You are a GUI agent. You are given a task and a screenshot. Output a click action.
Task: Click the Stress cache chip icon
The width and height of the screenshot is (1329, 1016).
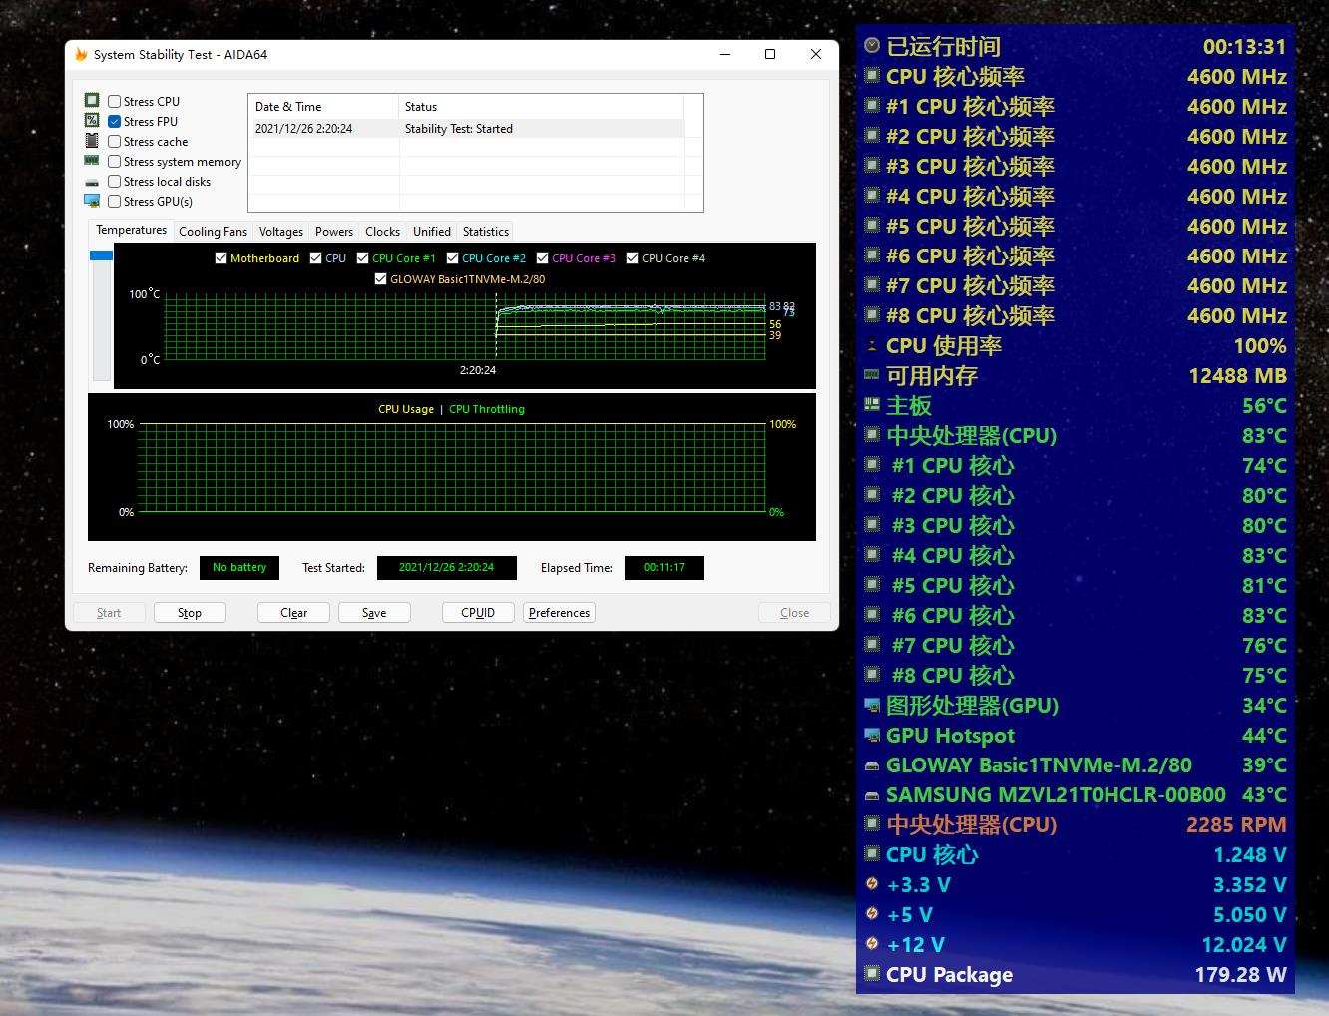92,141
